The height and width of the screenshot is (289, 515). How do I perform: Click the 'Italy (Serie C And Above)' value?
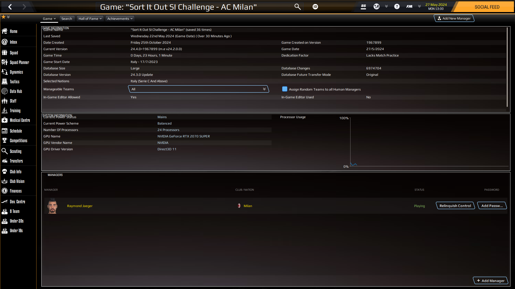tap(149, 81)
